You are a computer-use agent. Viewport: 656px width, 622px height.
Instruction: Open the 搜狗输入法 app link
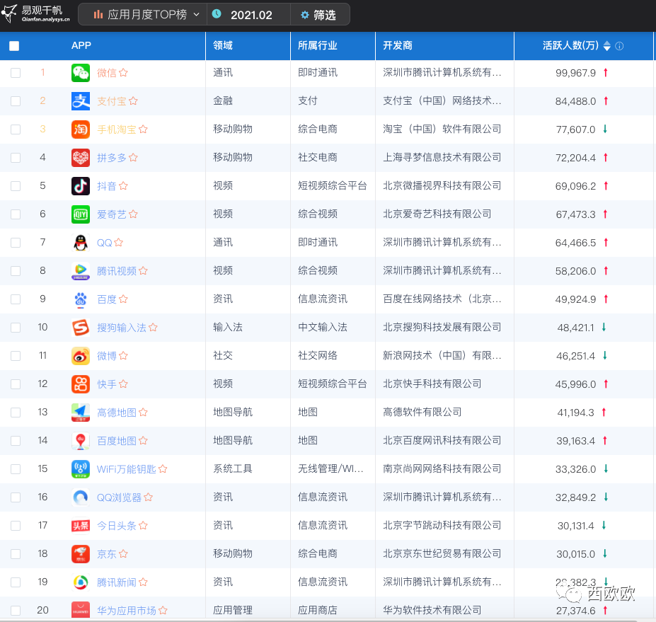[x=122, y=328]
